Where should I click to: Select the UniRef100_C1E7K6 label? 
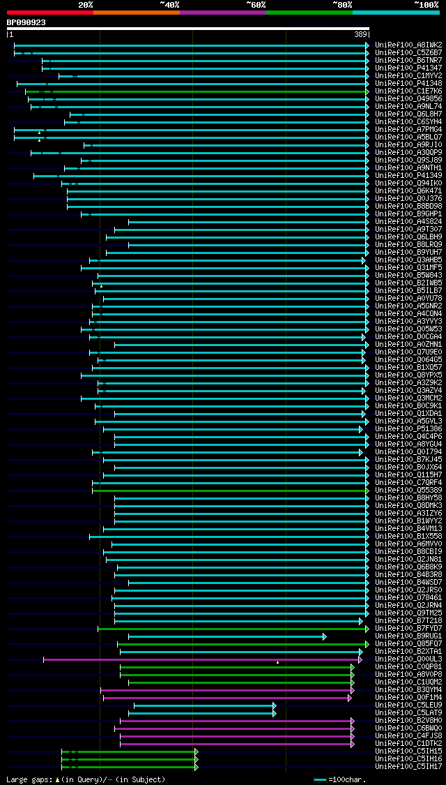coord(408,91)
